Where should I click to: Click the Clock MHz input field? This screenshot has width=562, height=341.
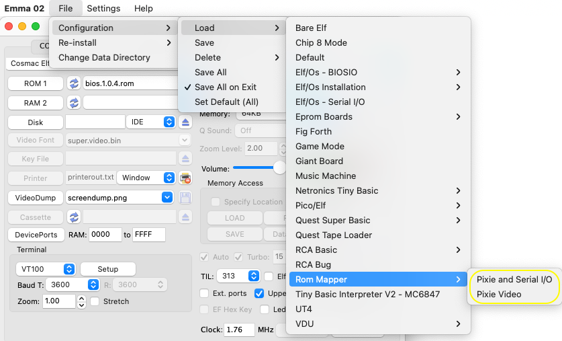tap(239, 330)
